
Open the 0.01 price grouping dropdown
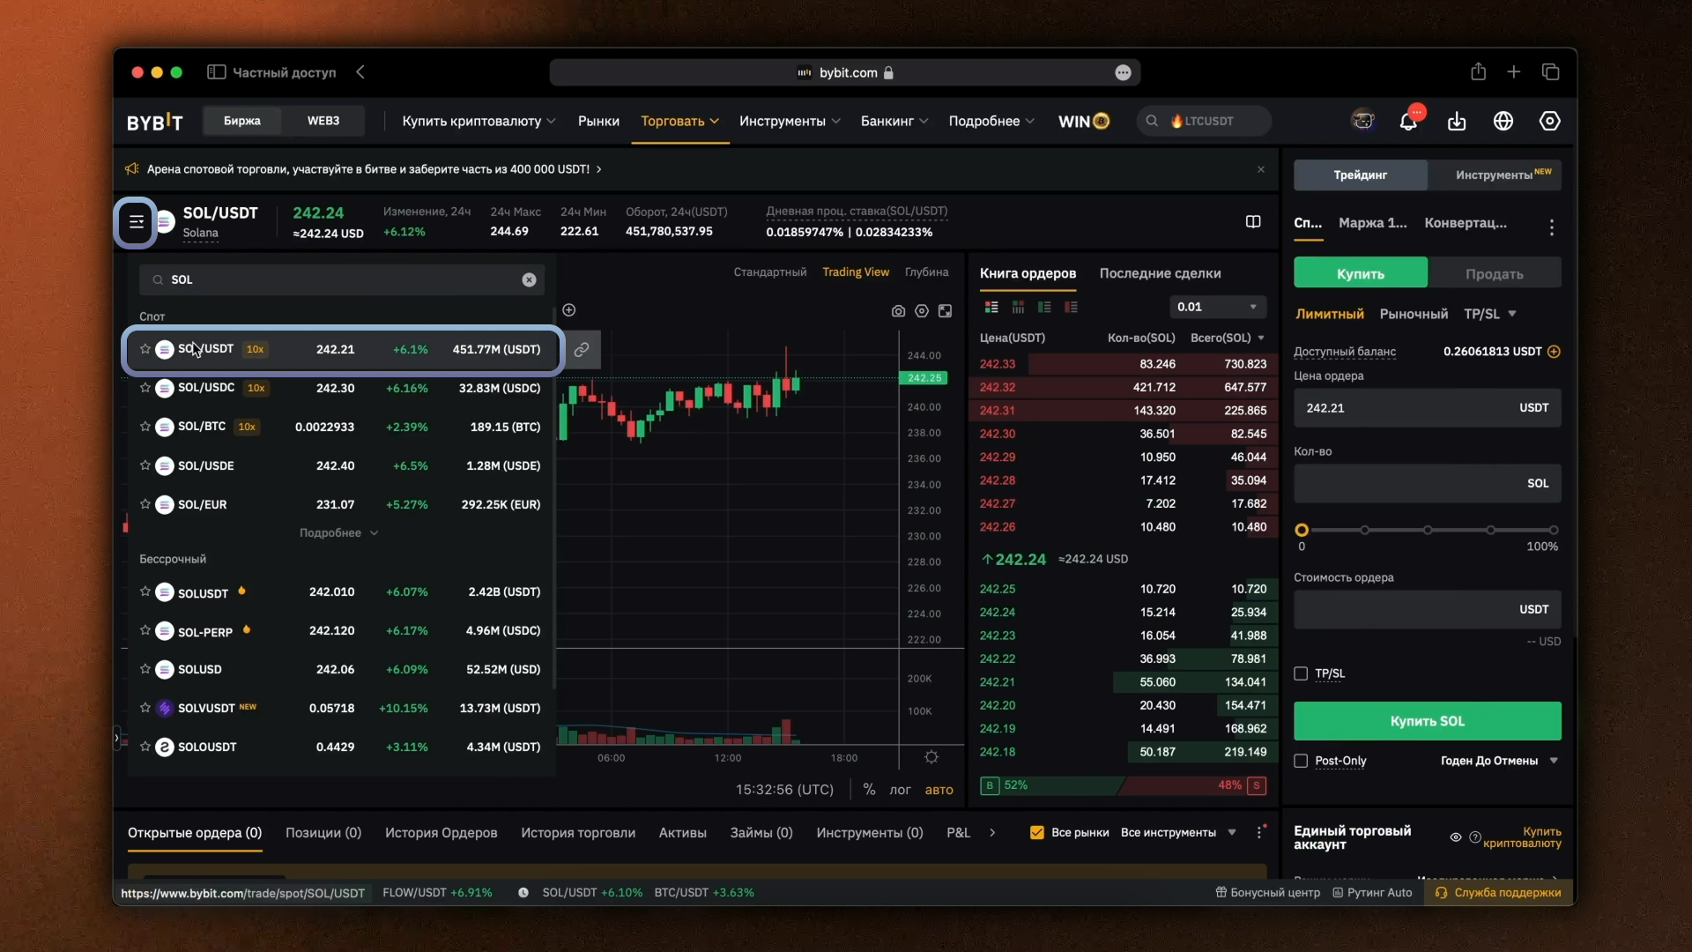pyautogui.click(x=1217, y=307)
